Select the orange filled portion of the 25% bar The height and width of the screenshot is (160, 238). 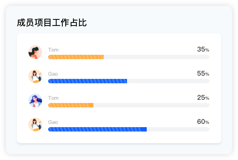pyautogui.click(x=71, y=105)
